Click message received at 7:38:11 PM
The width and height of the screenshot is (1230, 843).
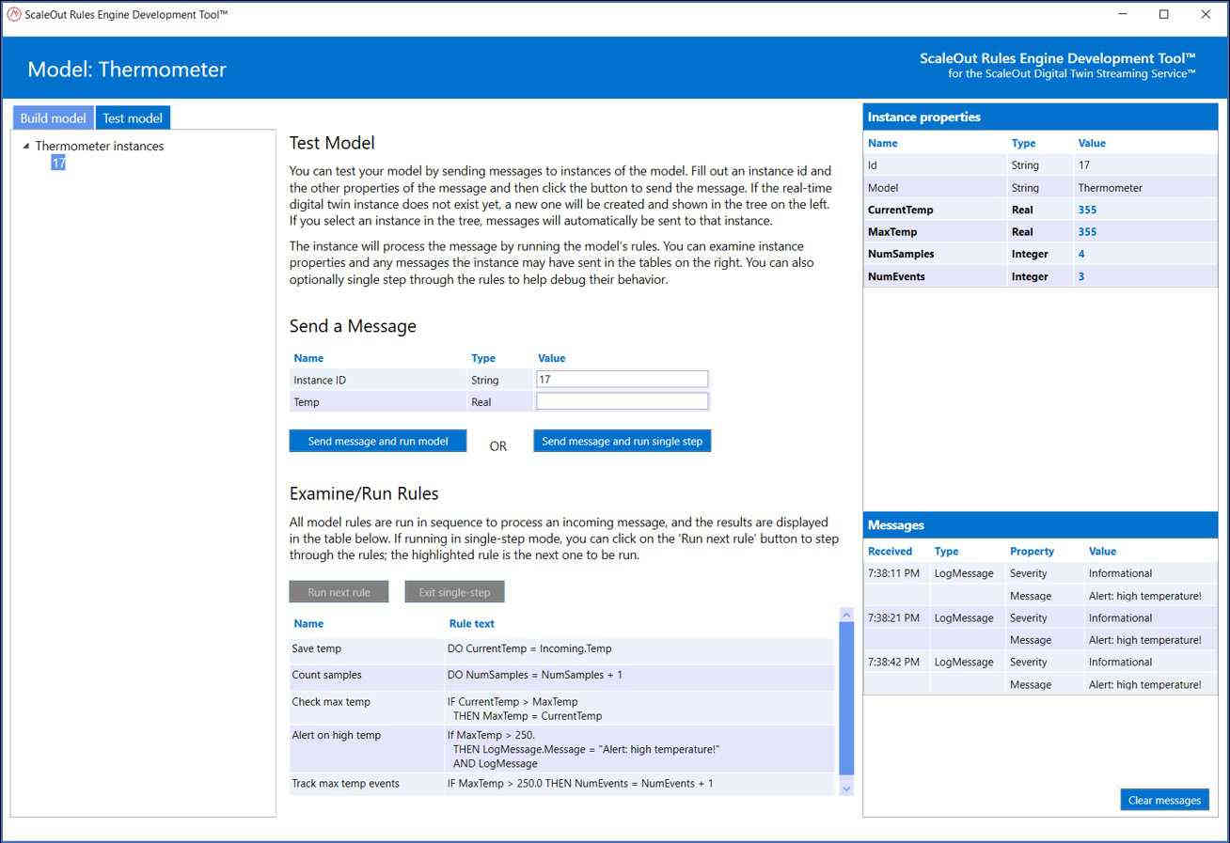pyautogui.click(x=893, y=572)
